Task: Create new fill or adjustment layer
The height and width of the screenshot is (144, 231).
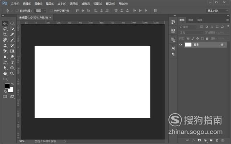Action: click(205, 140)
